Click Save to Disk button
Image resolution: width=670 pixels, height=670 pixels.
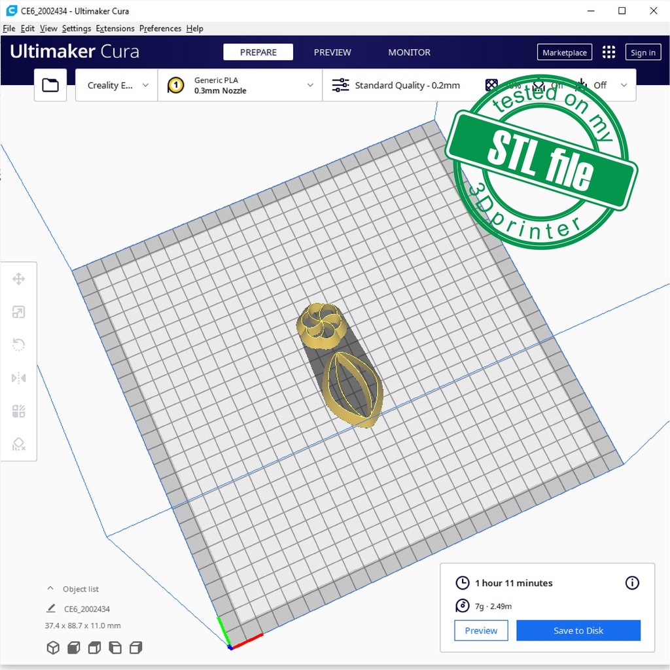(578, 631)
